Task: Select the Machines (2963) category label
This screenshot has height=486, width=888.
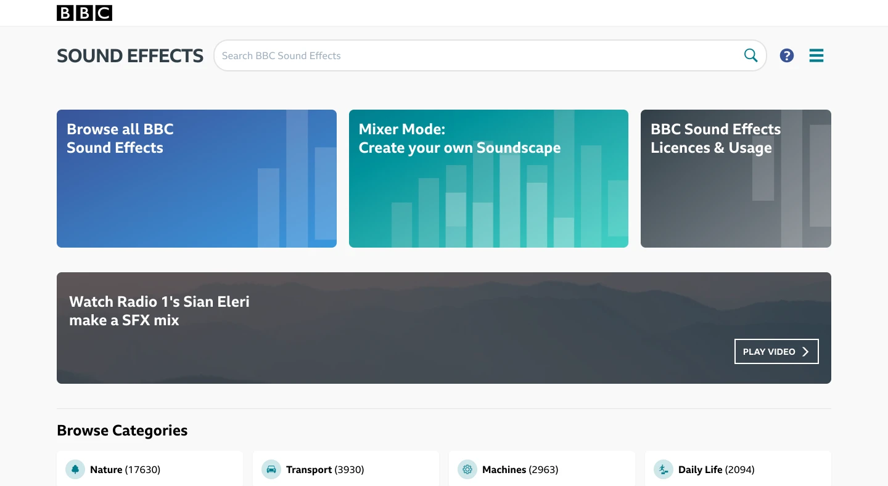Action: click(520, 469)
